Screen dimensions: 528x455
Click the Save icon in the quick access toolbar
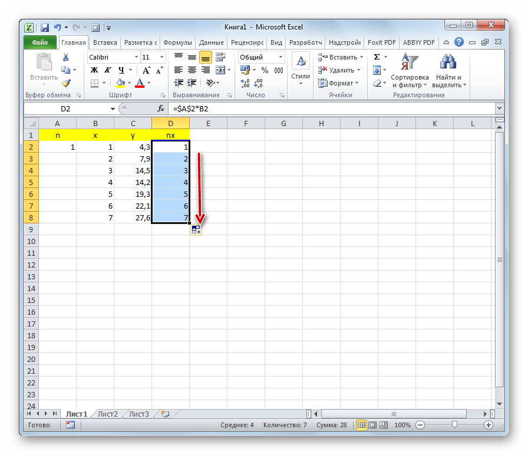[x=44, y=28]
